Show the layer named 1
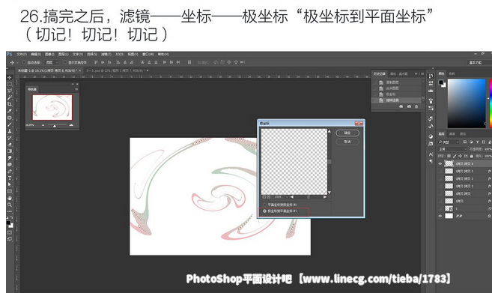Image resolution: width=492 pixels, height=293 pixels. tap(440, 208)
